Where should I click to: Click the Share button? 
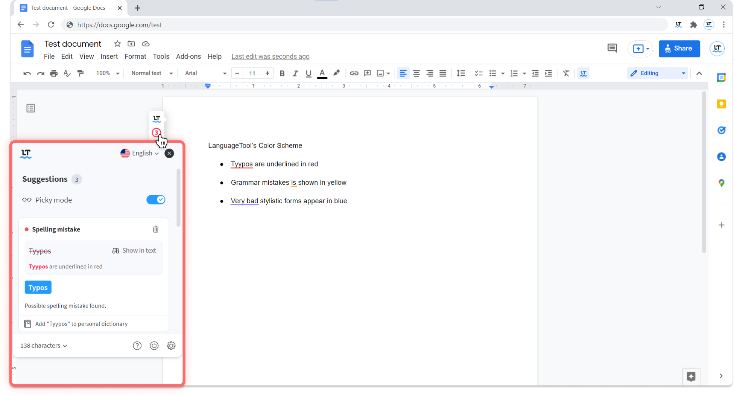tap(679, 49)
